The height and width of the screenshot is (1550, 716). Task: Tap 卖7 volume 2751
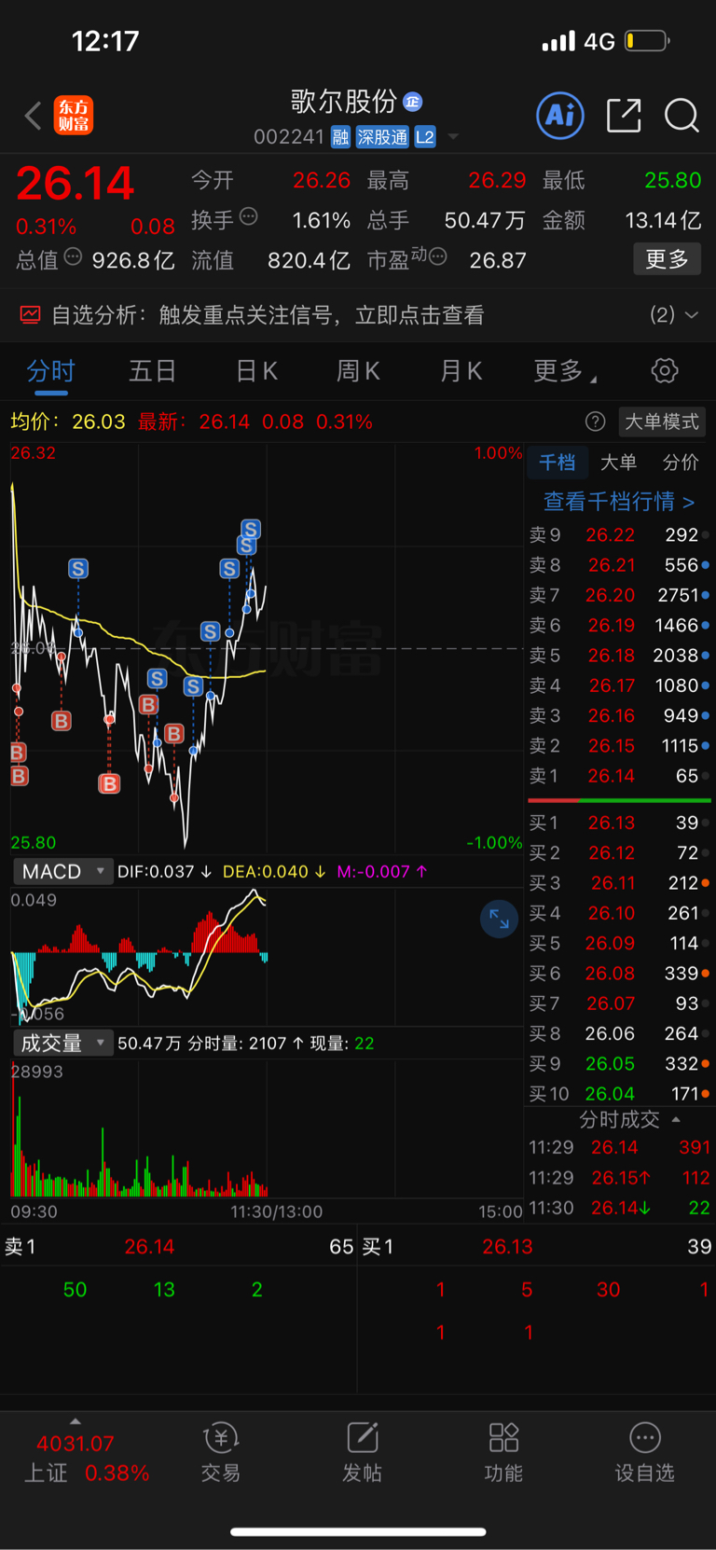(x=678, y=595)
